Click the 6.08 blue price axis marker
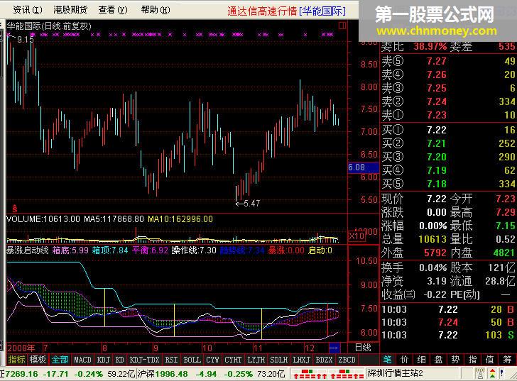The width and height of the screenshot is (517, 381). pos(363,167)
